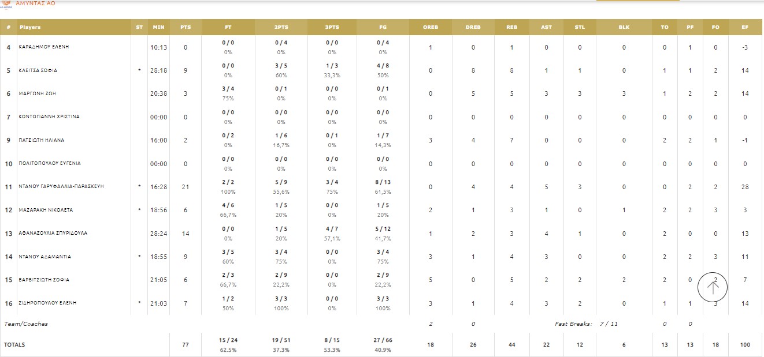
Task: Open player ΚΑΡΑΔΗΜΟΥ ΕΛΕΝΗ
Action: (44, 47)
